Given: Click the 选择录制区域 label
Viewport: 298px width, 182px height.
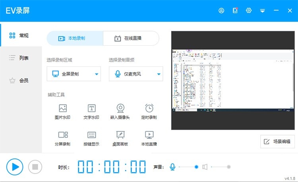Looking at the screenshot, I should (59, 60).
